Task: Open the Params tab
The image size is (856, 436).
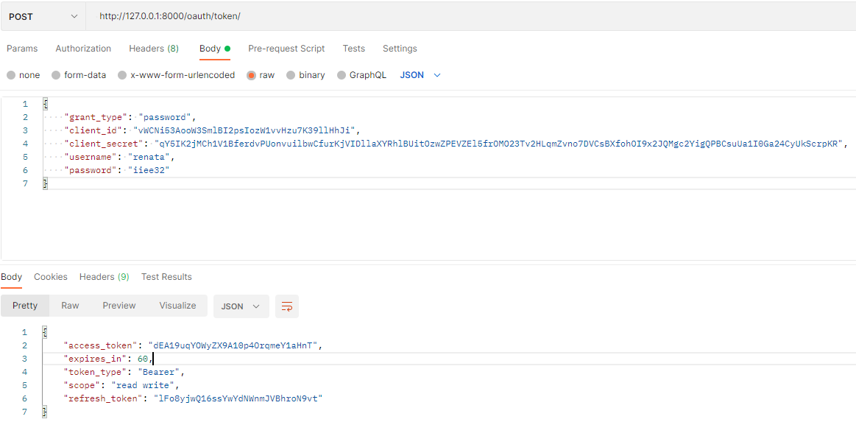Action: [x=22, y=49]
